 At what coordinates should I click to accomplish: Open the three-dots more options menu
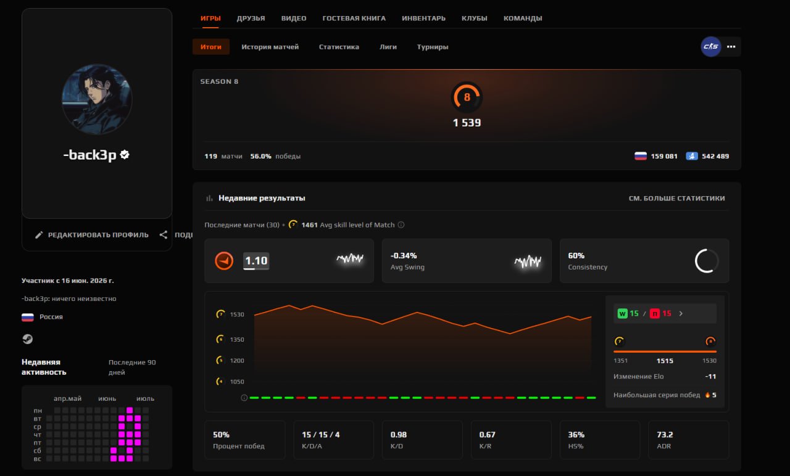pos(731,47)
